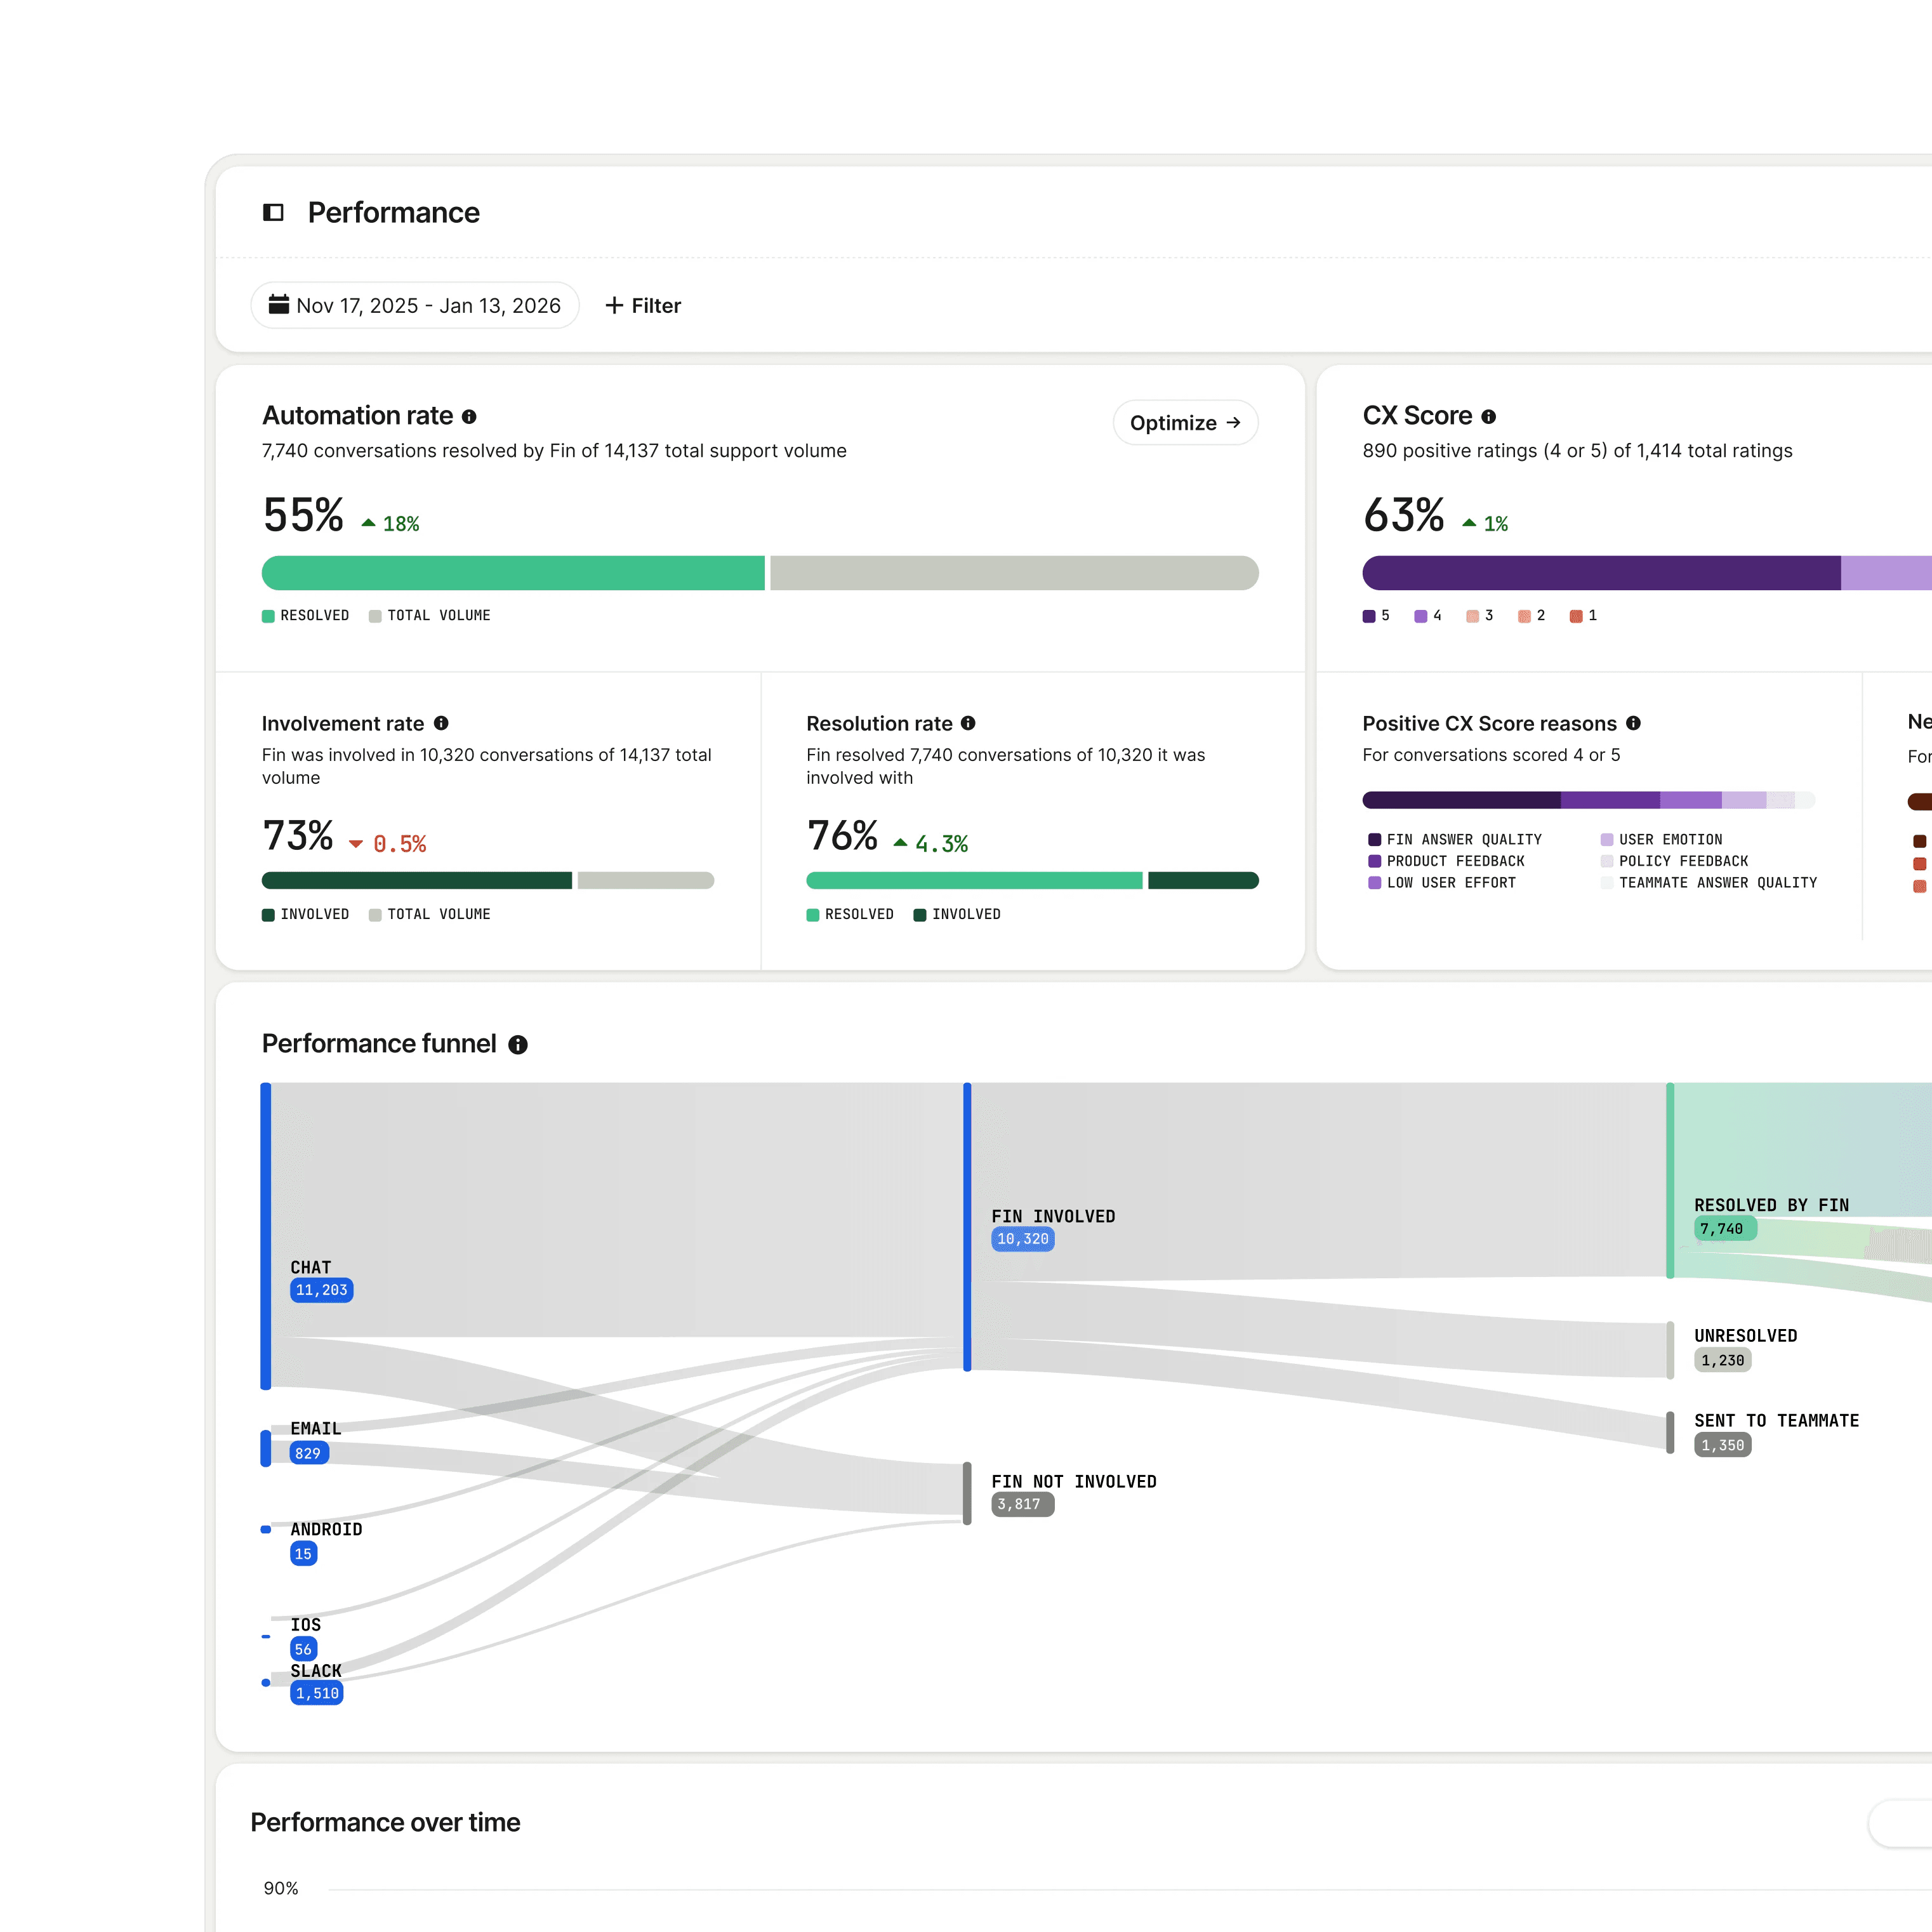Open the Automation rate info icon
This screenshot has width=1932, height=1932.
pyautogui.click(x=469, y=417)
